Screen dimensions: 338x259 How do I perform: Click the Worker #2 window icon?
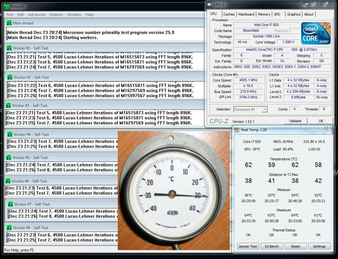pos(10,77)
